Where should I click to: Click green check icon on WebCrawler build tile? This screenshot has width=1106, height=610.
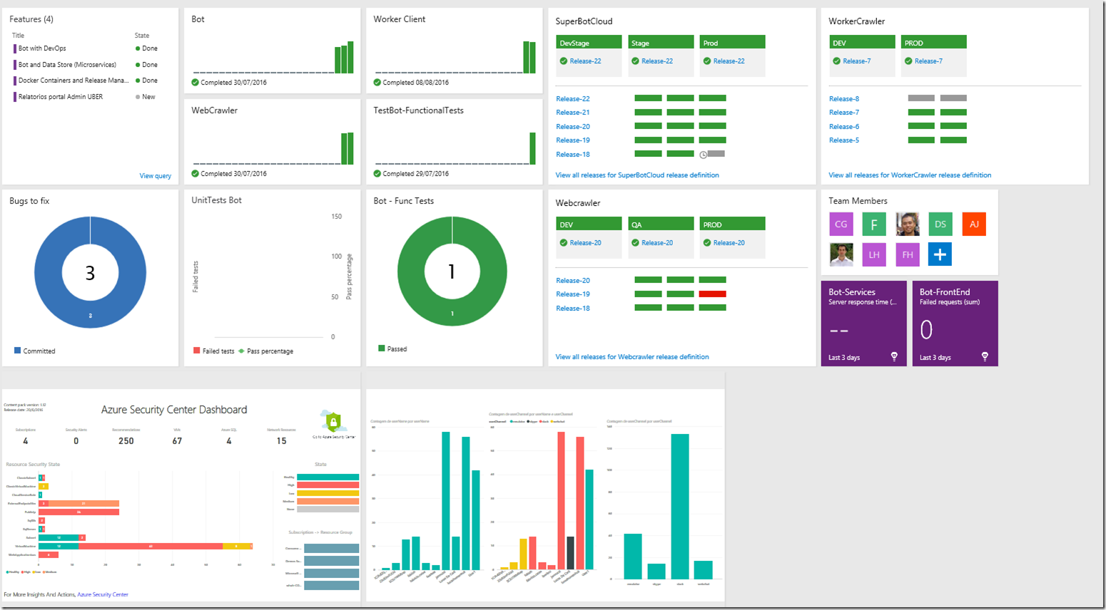196,174
